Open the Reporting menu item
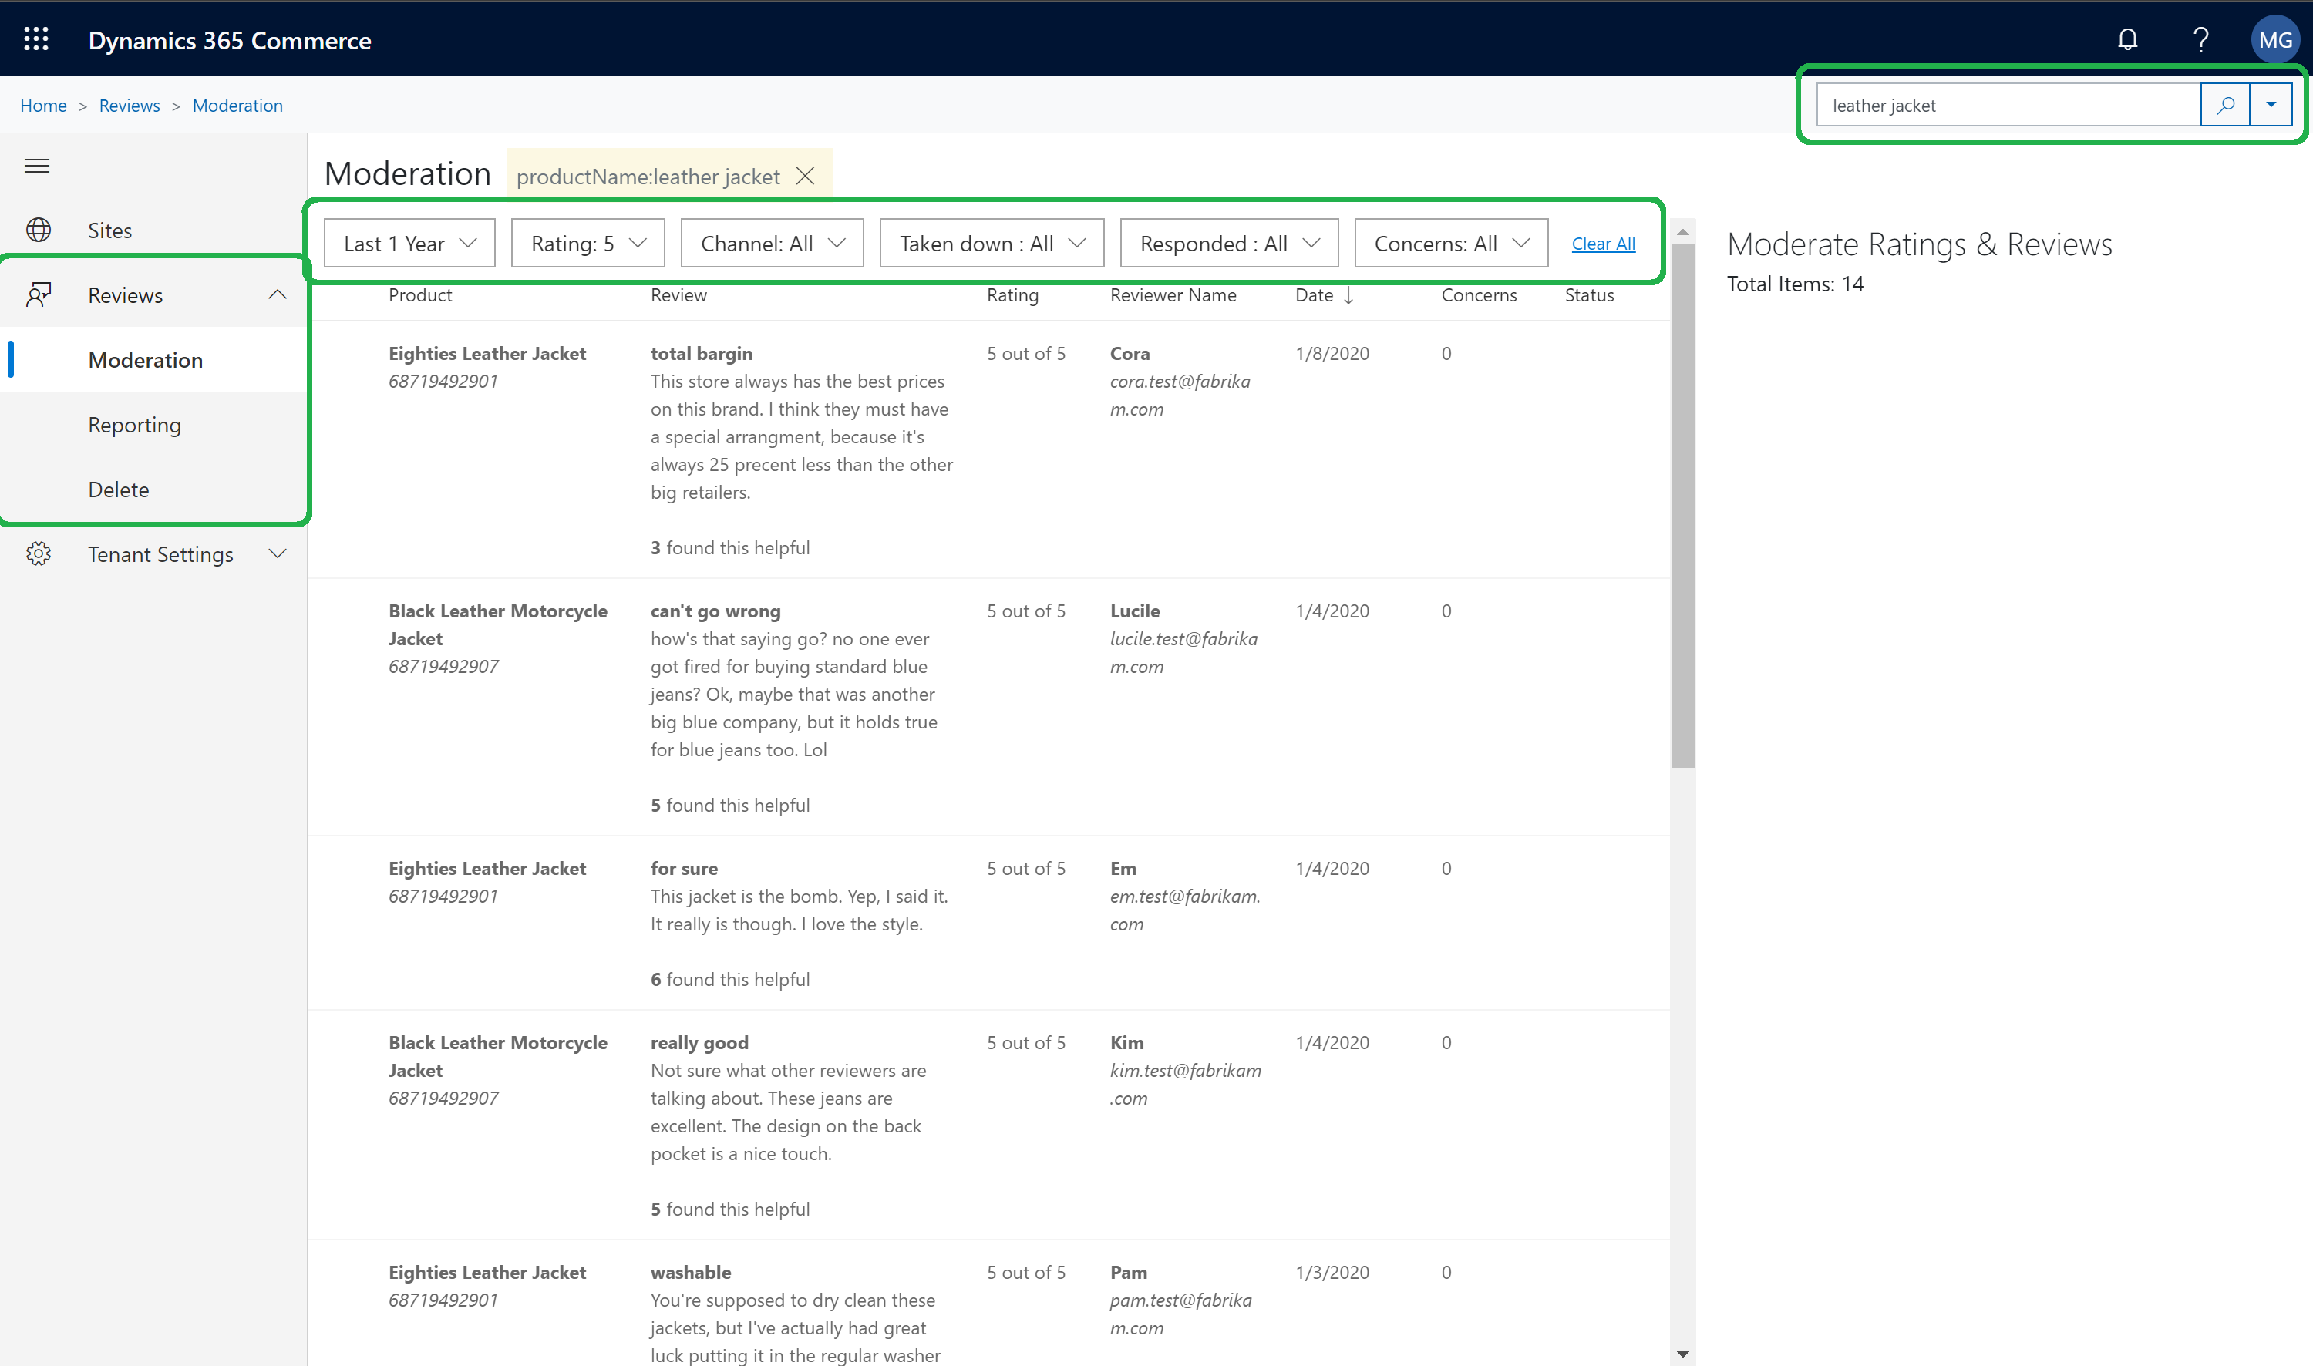Viewport: 2313px width, 1366px height. (x=135, y=425)
